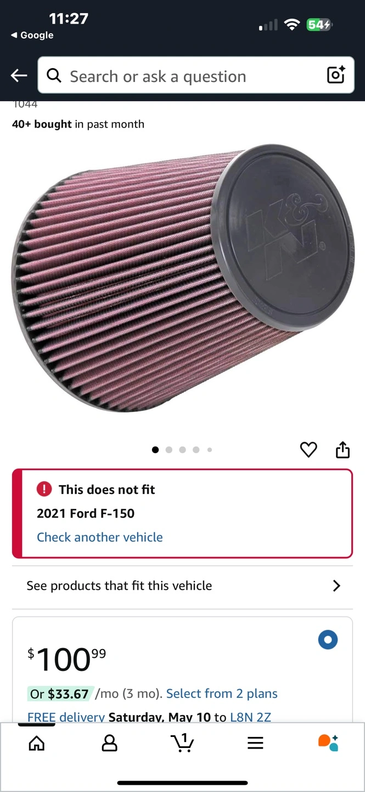Image resolution: width=365 pixels, height=792 pixels.
Task: Tap the magnifying glass search icon
Action: (54, 76)
